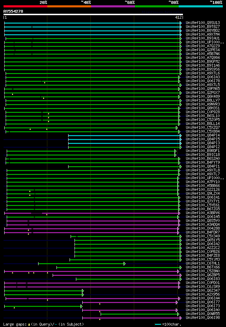Click hit label UniRef100_B9S9S6
This screenshot has width=226, height=327.
[203, 69]
